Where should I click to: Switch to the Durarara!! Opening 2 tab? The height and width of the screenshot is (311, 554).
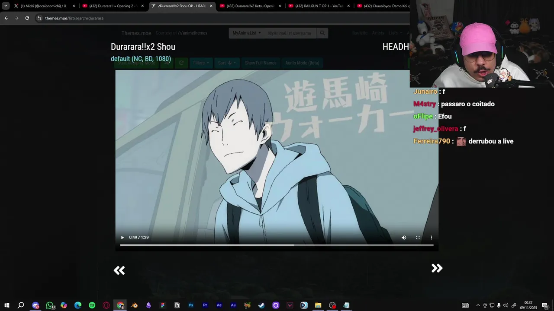click(x=113, y=6)
